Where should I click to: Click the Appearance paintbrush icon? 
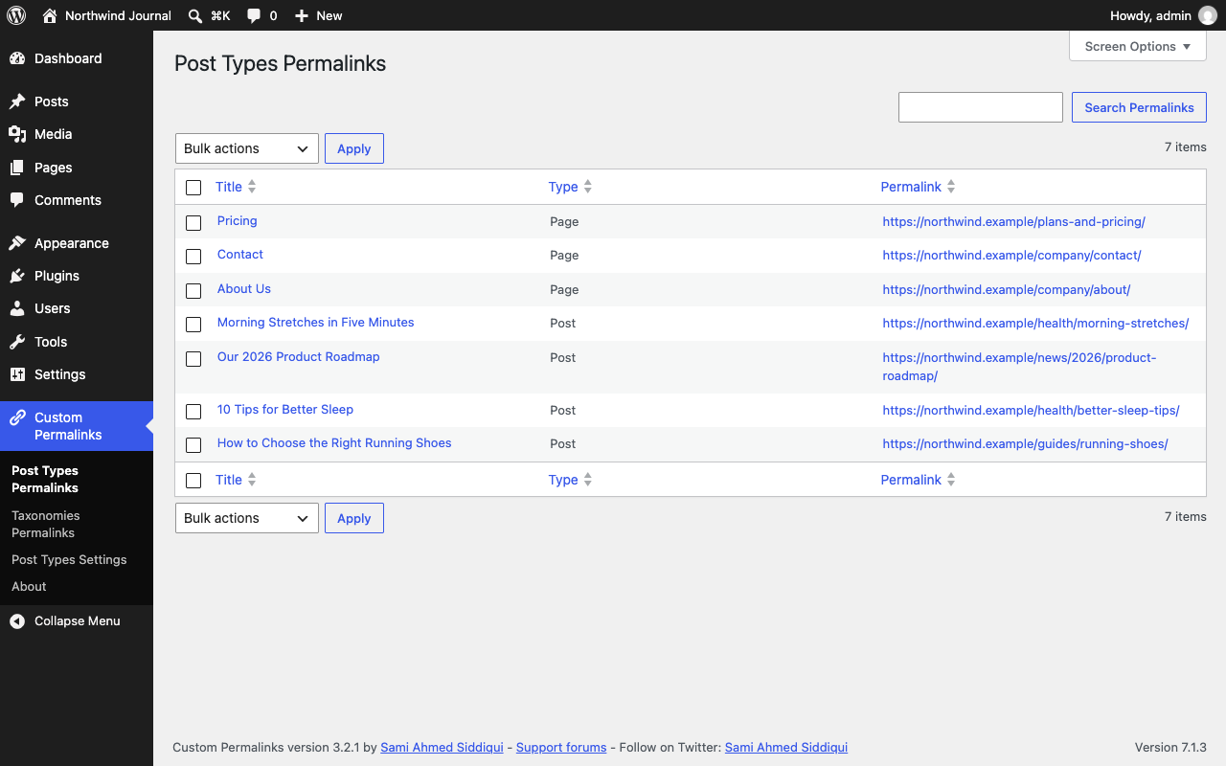pyautogui.click(x=17, y=243)
